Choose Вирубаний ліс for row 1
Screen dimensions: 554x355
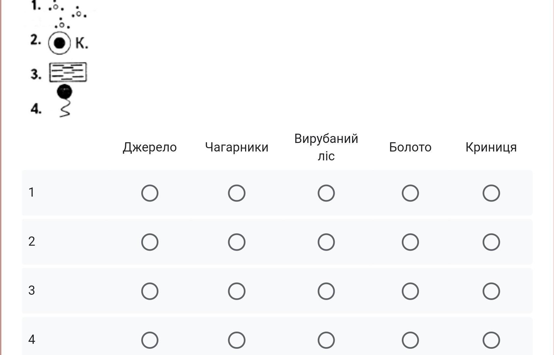326,193
